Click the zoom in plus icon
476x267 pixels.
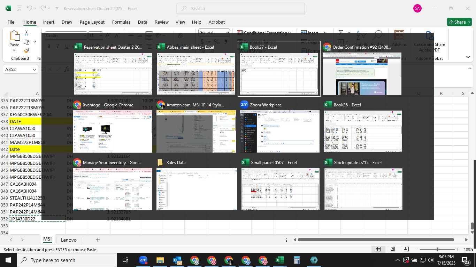pos(458,249)
